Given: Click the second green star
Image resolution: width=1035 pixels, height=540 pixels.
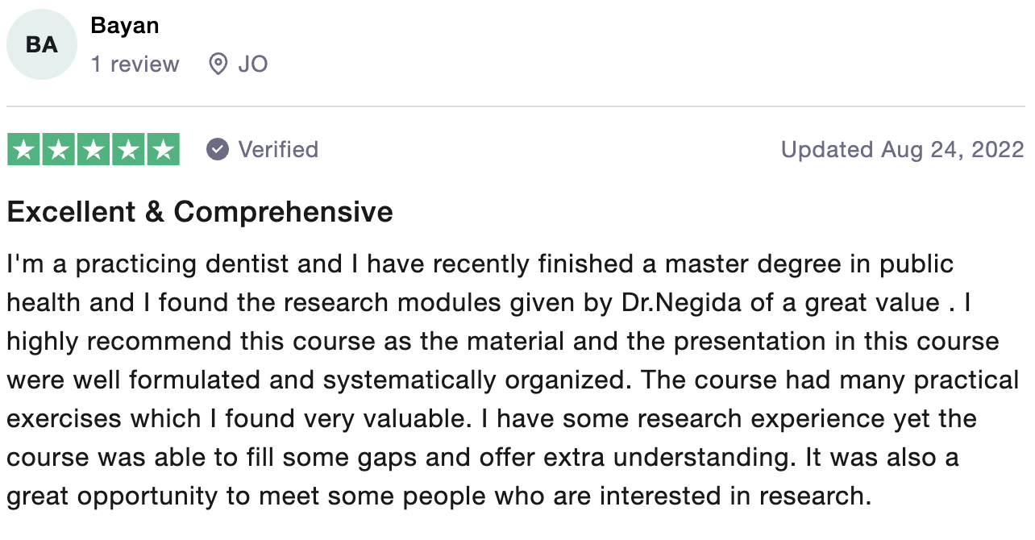Looking at the screenshot, I should click(x=59, y=150).
